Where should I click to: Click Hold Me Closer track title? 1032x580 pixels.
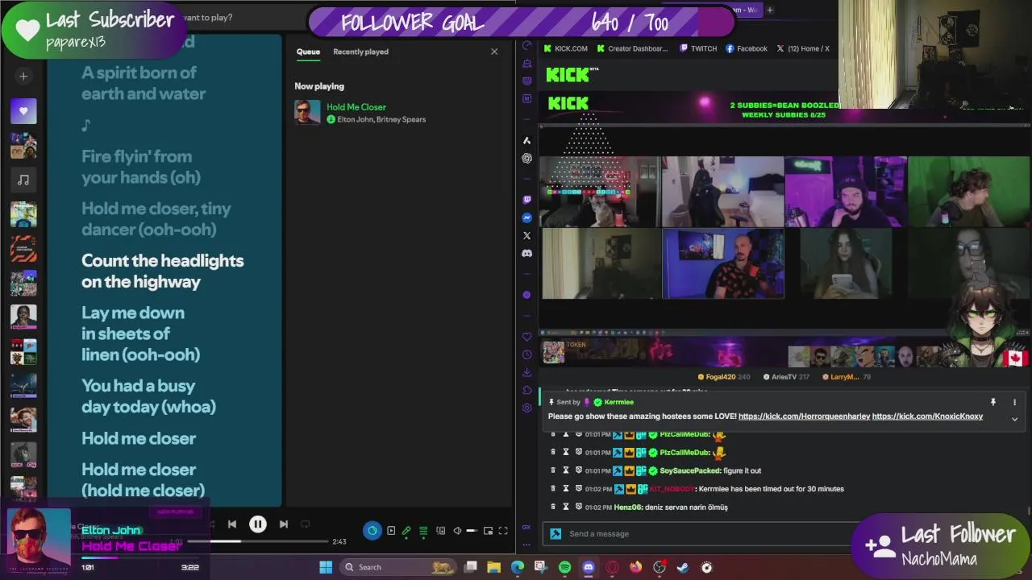point(356,107)
